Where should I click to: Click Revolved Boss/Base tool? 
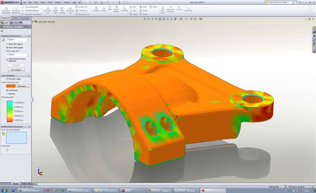pos(16,10)
